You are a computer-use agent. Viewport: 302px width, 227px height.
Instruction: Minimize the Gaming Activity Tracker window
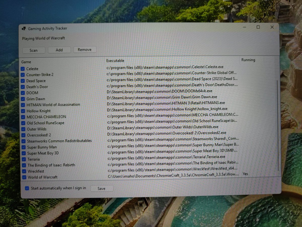244,27
